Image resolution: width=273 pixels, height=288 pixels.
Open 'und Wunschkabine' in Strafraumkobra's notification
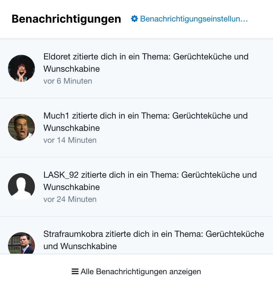point(80,246)
